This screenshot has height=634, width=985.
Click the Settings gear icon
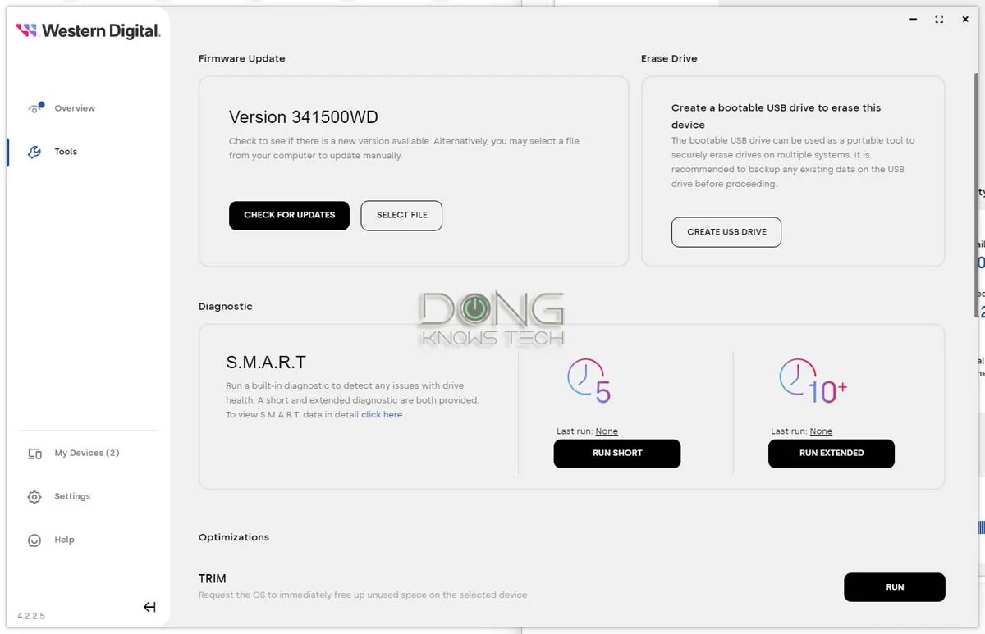34,497
